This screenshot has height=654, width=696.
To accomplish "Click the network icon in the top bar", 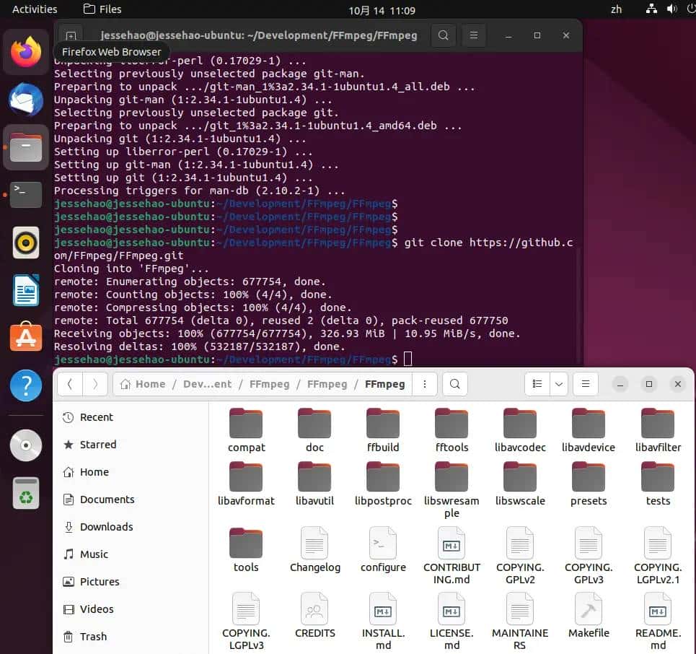I will (651, 9).
